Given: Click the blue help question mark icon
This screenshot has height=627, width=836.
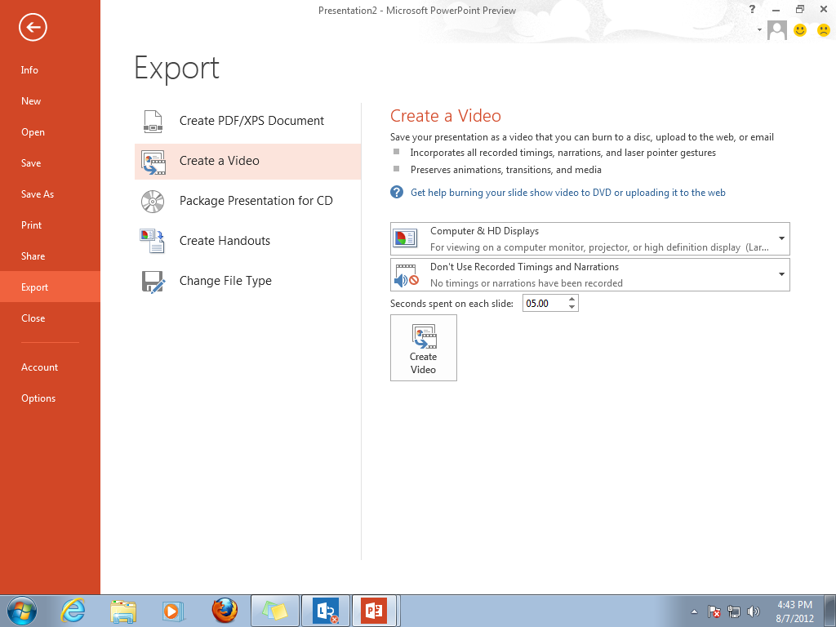Looking at the screenshot, I should pyautogui.click(x=397, y=193).
